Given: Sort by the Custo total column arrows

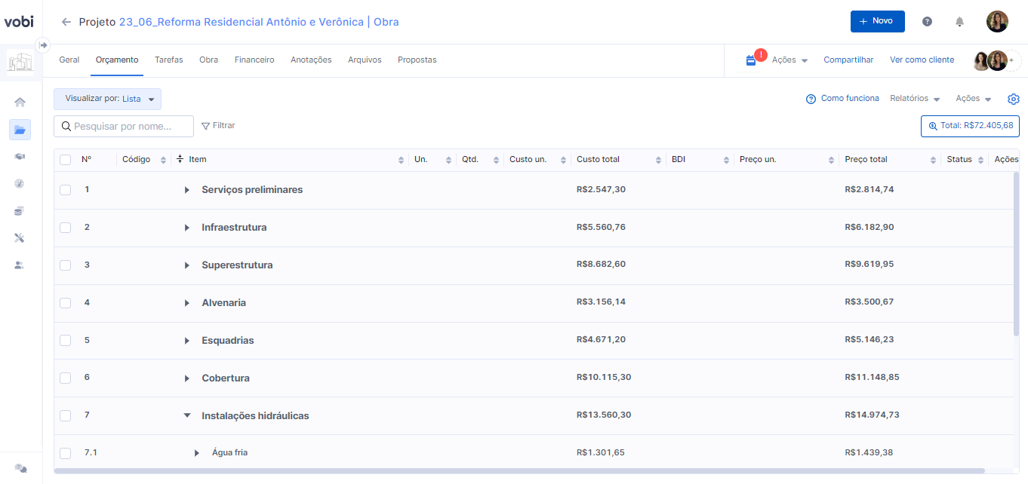Looking at the screenshot, I should 657,160.
